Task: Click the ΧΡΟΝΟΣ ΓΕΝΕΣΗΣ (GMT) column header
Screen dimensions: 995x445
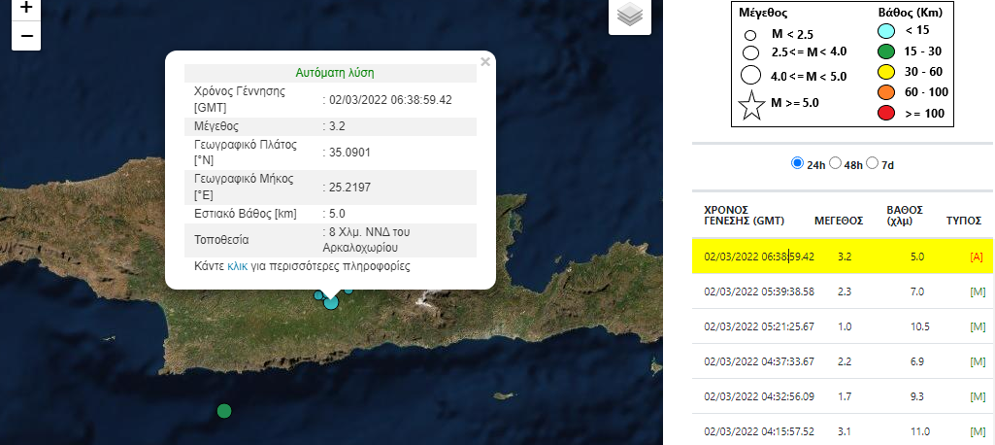Action: 744,215
